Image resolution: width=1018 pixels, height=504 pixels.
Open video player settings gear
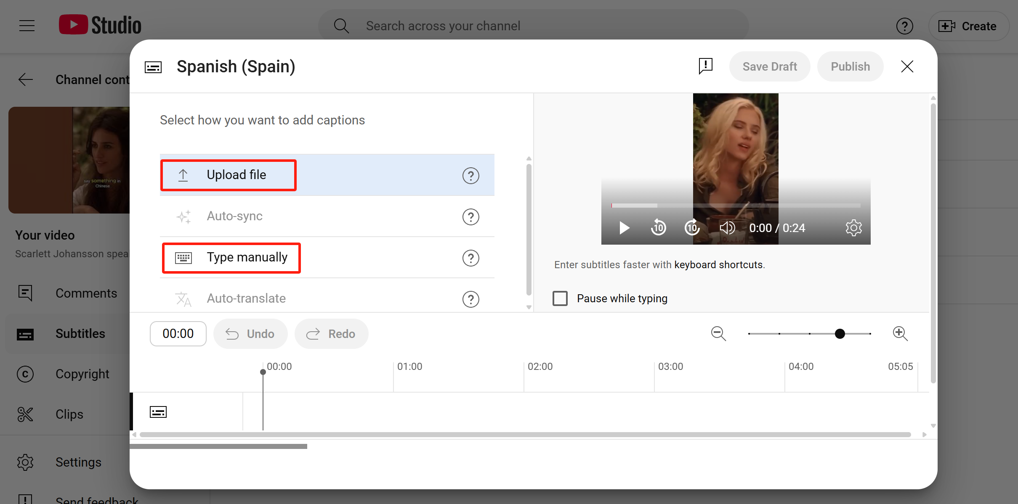point(854,228)
